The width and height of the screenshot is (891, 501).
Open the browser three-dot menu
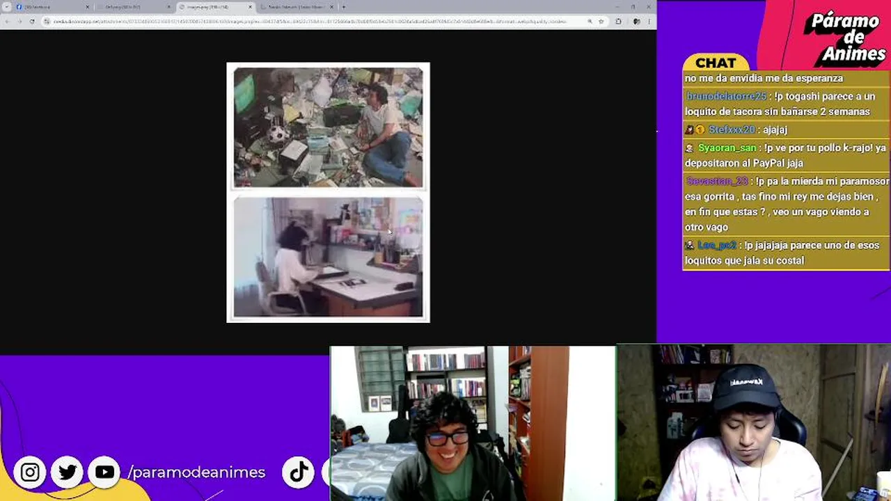pyautogui.click(x=649, y=22)
